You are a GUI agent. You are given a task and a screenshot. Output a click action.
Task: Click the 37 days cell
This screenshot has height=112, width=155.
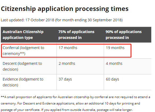click(x=65, y=79)
